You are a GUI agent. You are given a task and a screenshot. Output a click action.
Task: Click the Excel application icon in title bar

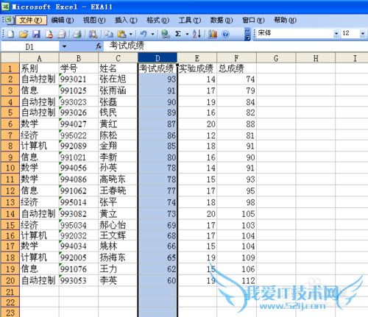pyautogui.click(x=5, y=7)
